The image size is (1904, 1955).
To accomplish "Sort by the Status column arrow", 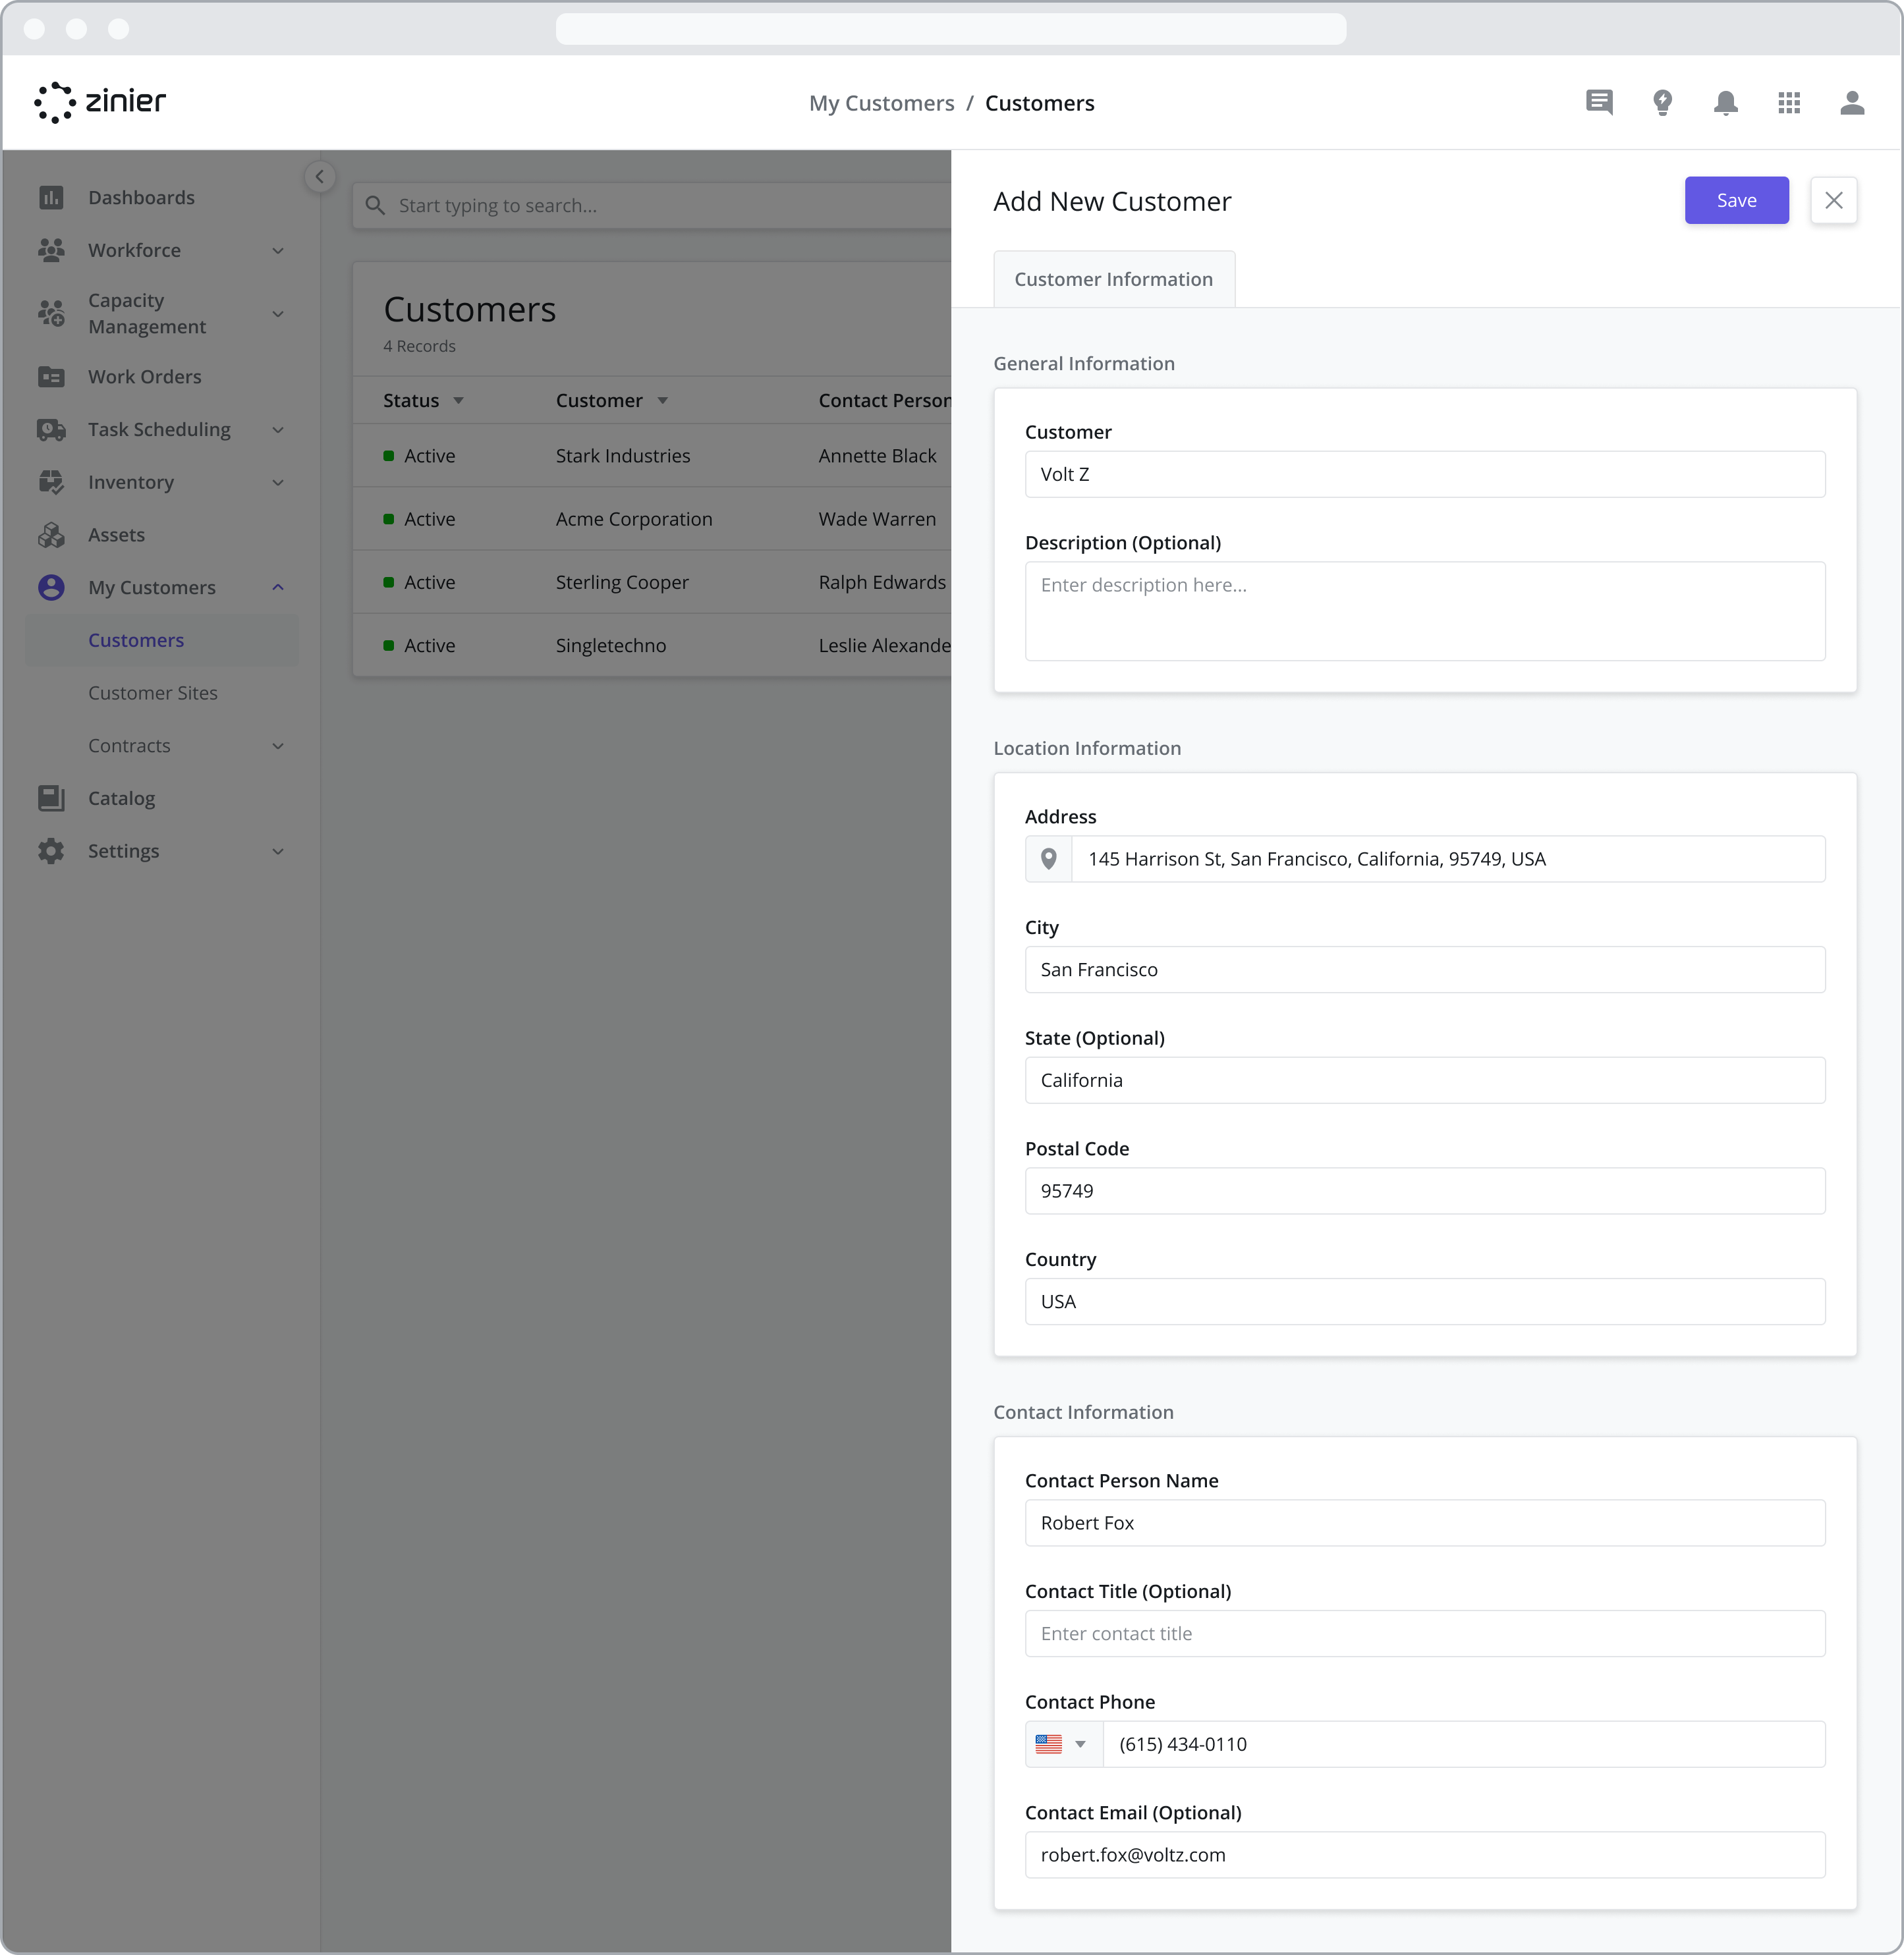I will (x=458, y=400).
